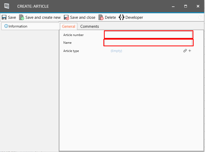The height and width of the screenshot is (152, 205).
Task: Maximize the Create Article window
Action: [x=186, y=6]
